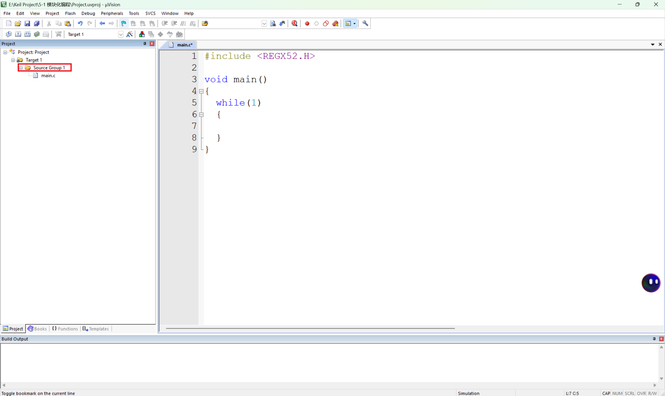Viewport: 665px width, 396px height.
Task: Click the Save All icon
Action: pos(37,24)
